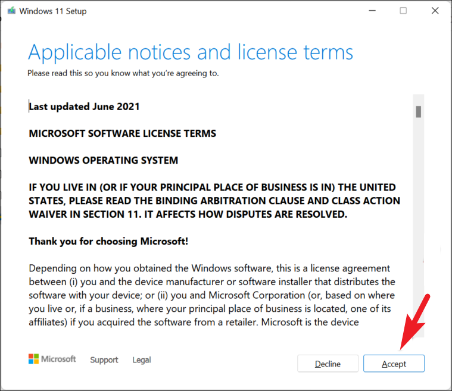Open the Legal link
Image resolution: width=452 pixels, height=391 pixels.
click(x=142, y=360)
